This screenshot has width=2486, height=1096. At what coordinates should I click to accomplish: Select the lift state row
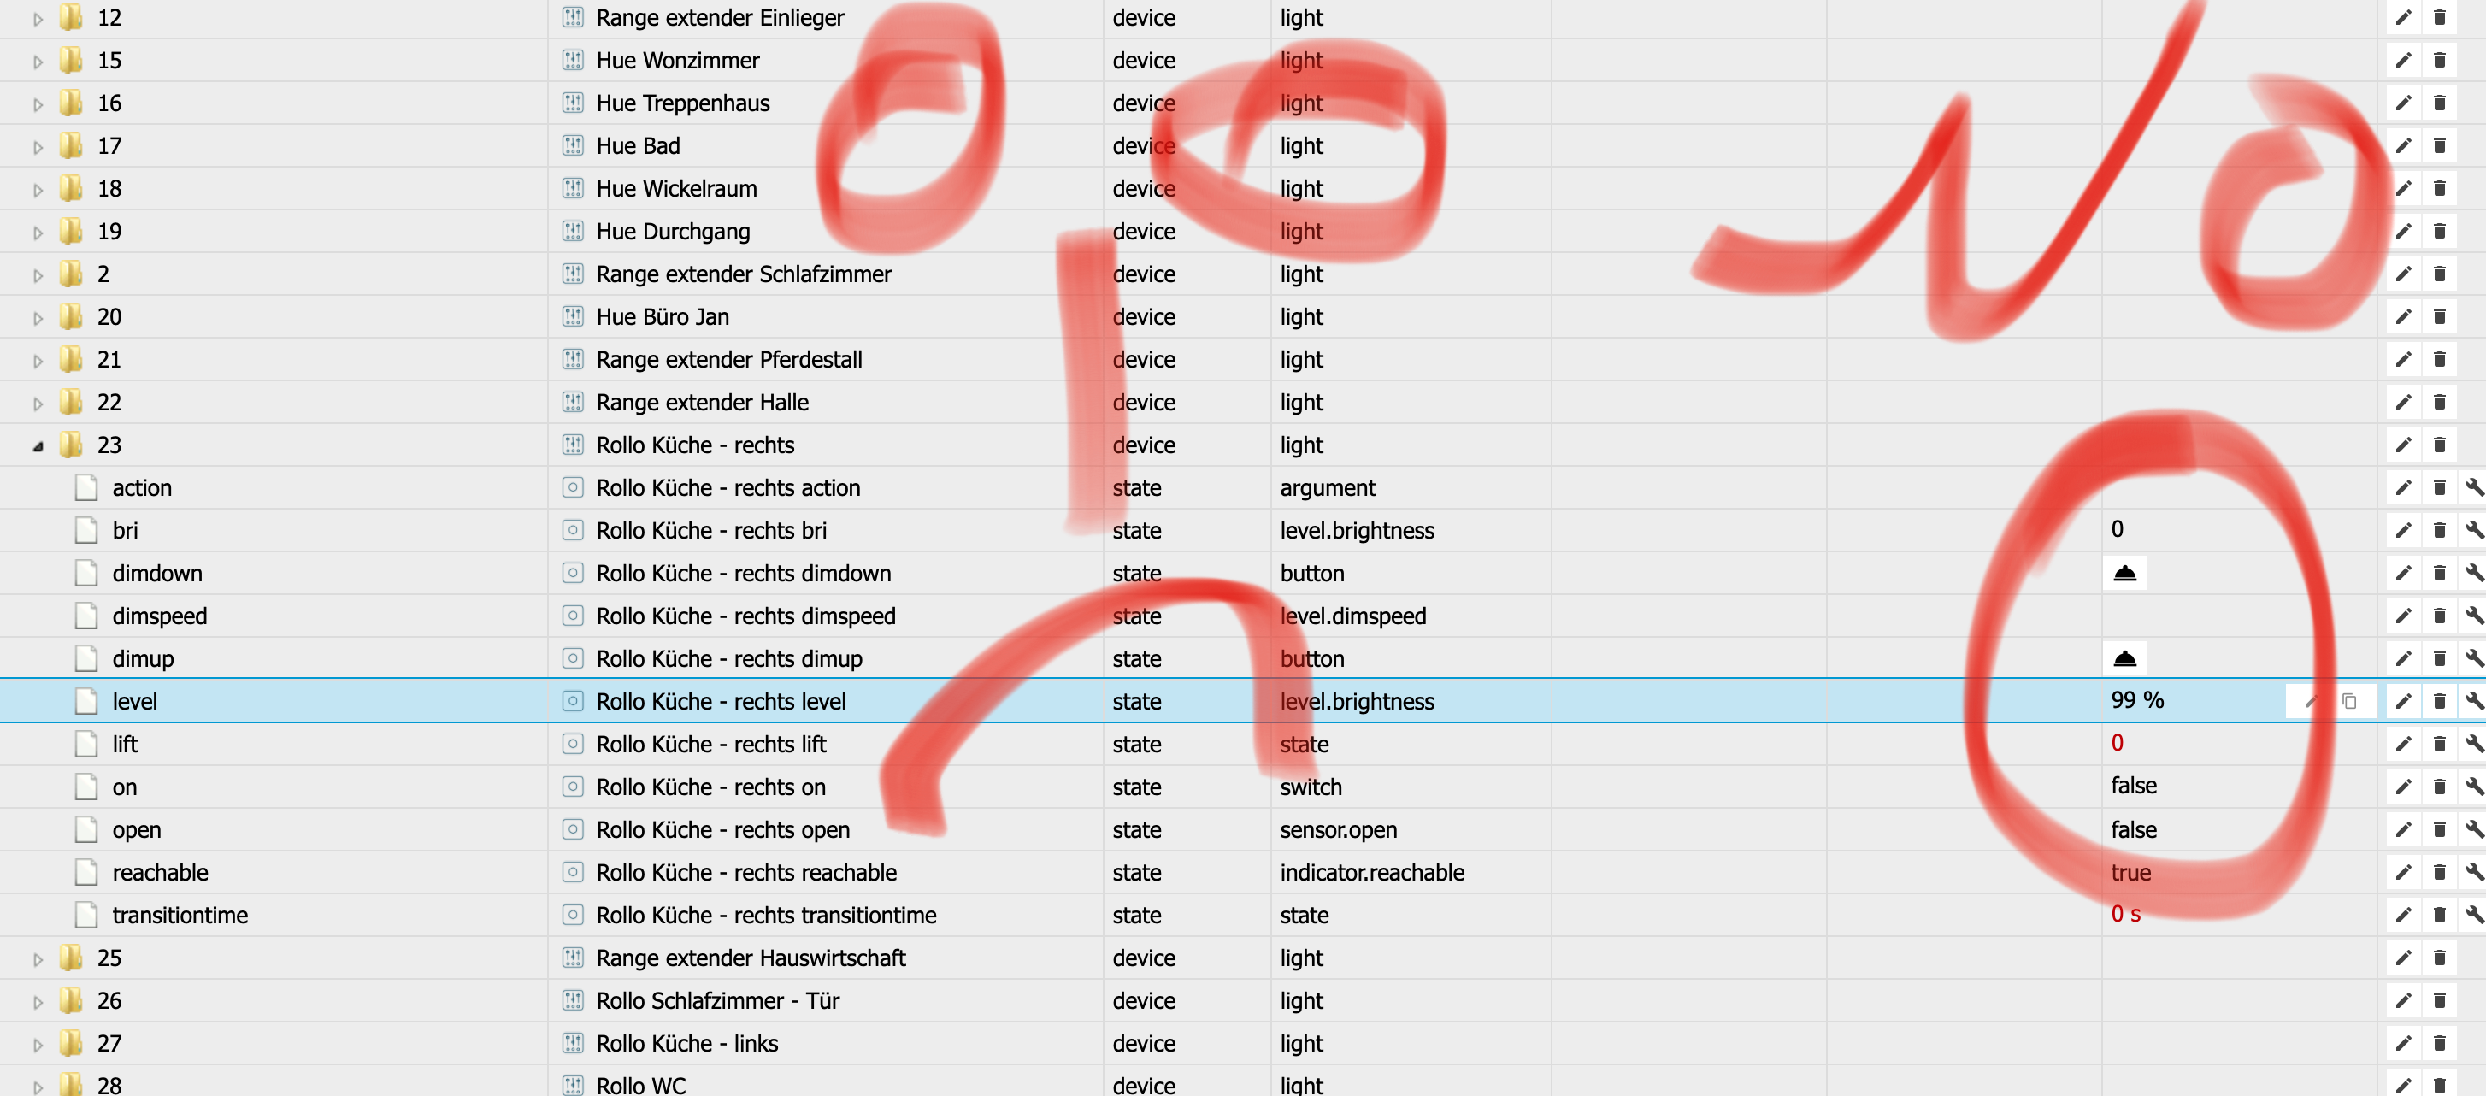coord(125,744)
